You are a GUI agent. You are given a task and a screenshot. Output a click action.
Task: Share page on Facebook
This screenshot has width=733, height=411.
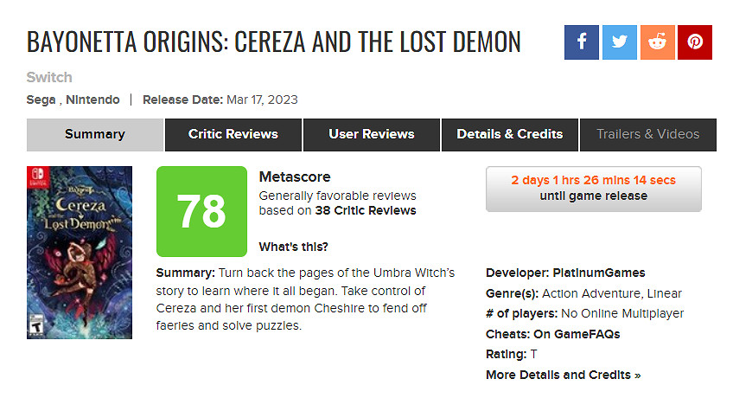coord(582,42)
